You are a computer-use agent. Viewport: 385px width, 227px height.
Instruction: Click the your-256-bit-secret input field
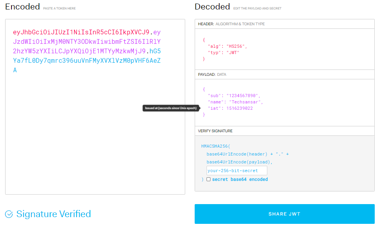237,171
